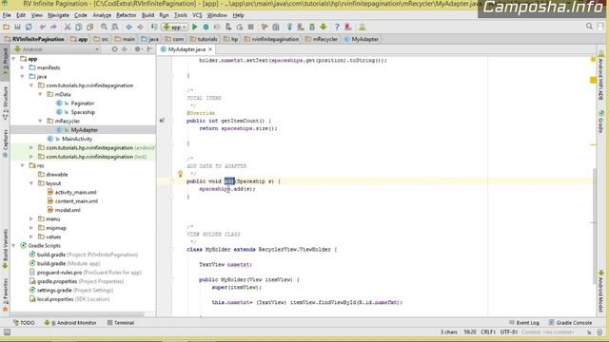Open the Android Monitor tool window
This screenshot has width=609, height=342.
69,323
